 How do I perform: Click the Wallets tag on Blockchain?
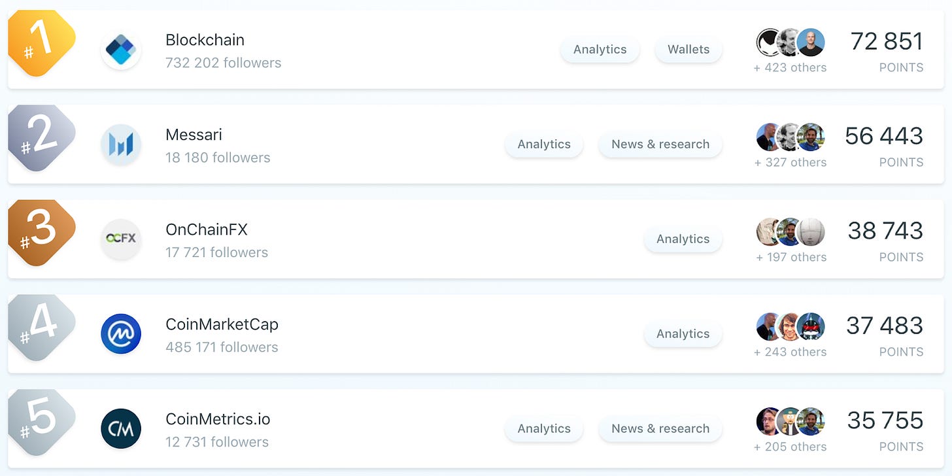tap(688, 50)
